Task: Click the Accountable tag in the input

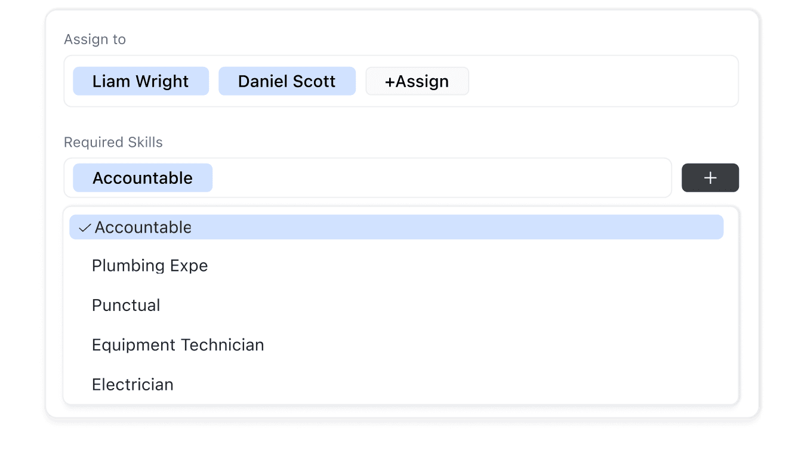Action: click(x=142, y=177)
